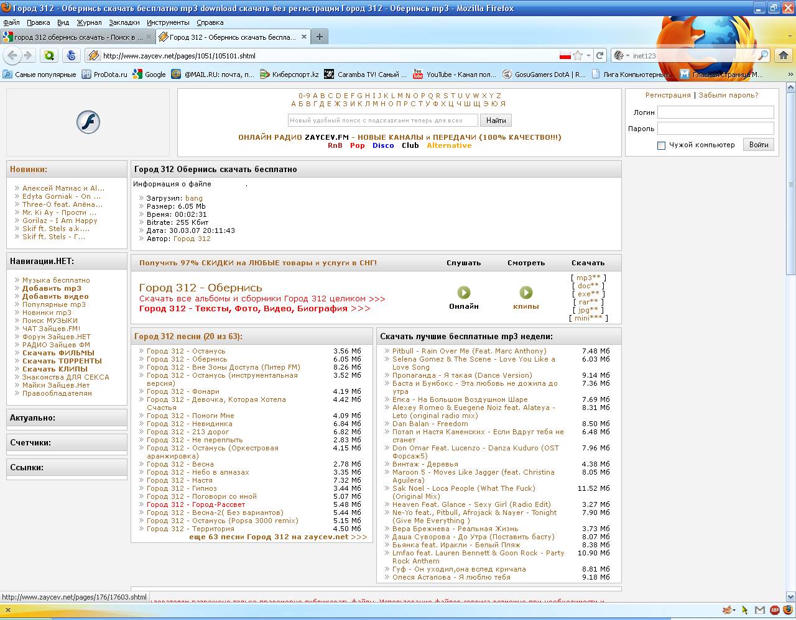Click the site identity icon in address bar
The height and width of the screenshot is (620, 796).
[x=94, y=55]
